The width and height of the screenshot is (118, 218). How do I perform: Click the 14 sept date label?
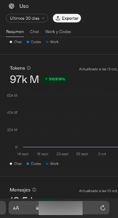point(23,154)
